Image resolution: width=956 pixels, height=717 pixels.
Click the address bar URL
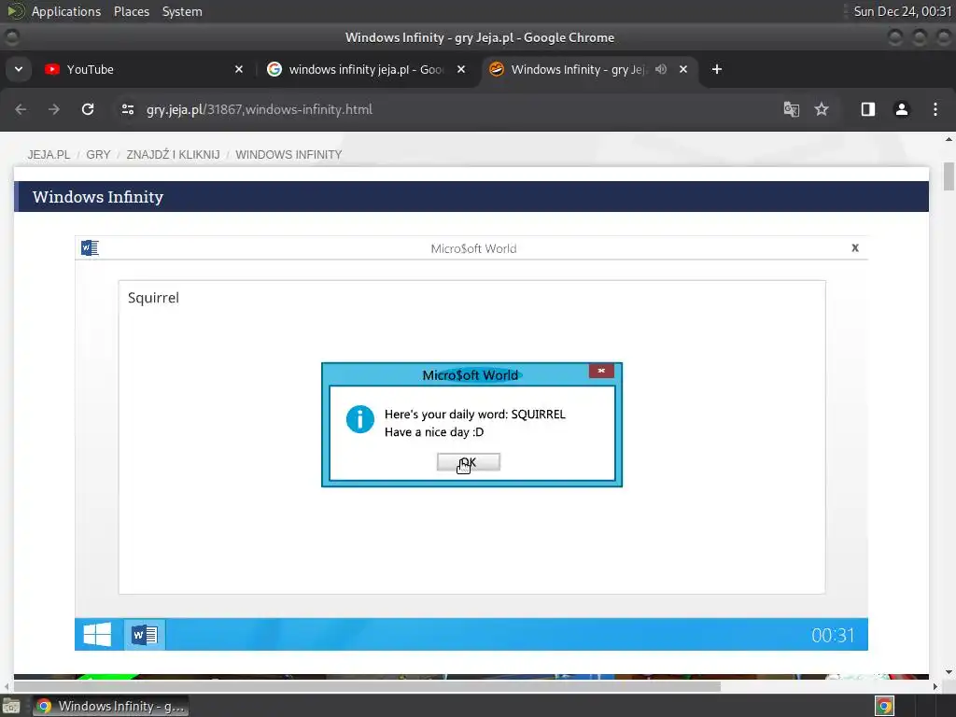tap(260, 109)
